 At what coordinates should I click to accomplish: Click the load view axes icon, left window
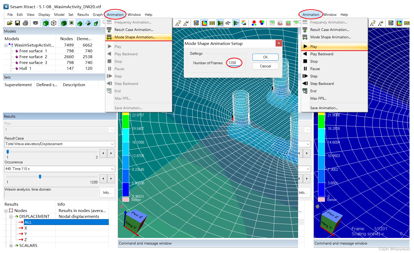pyautogui.click(x=178, y=23)
